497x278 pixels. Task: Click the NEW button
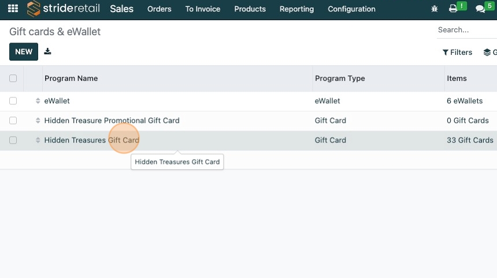tap(24, 52)
